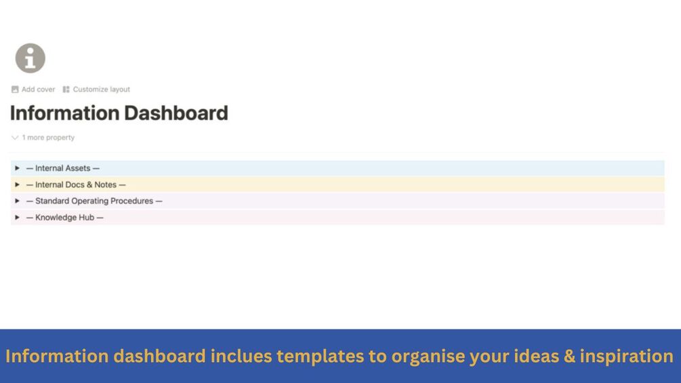The image size is (681, 383).
Task: Click the Standard Operating Procedures heading text
Action: click(94, 201)
